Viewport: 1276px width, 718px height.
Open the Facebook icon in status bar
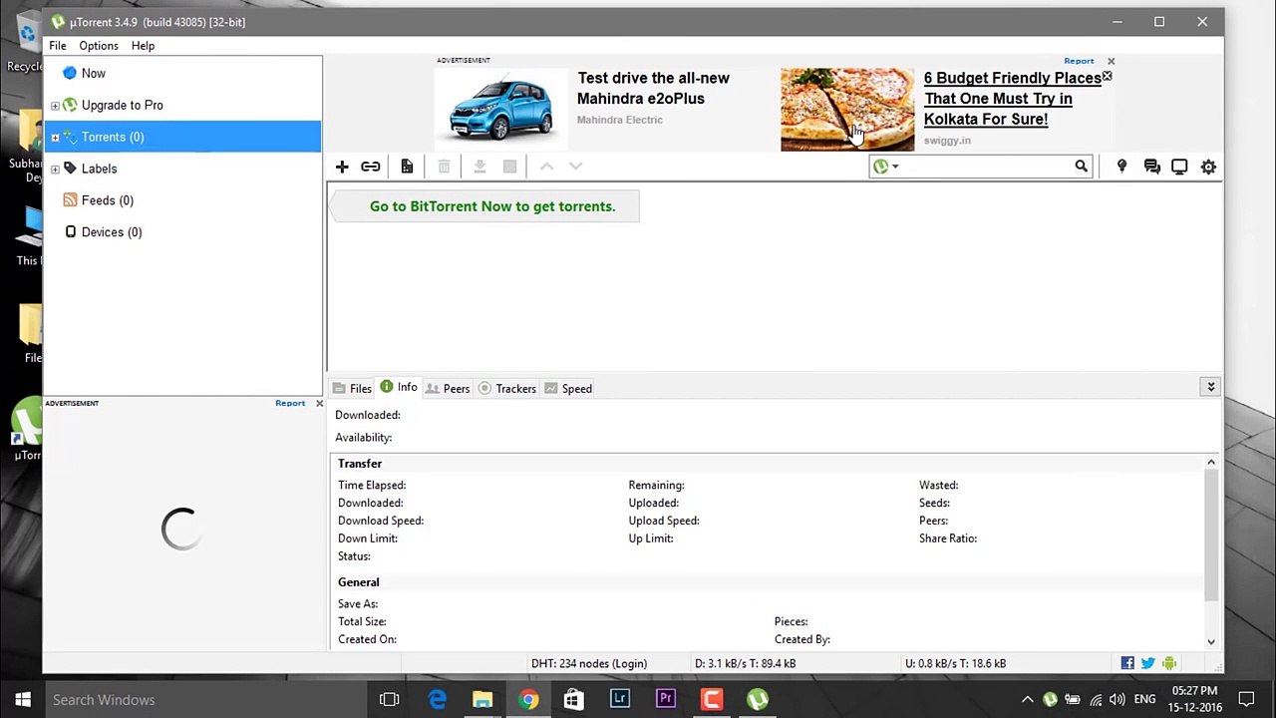click(1127, 663)
